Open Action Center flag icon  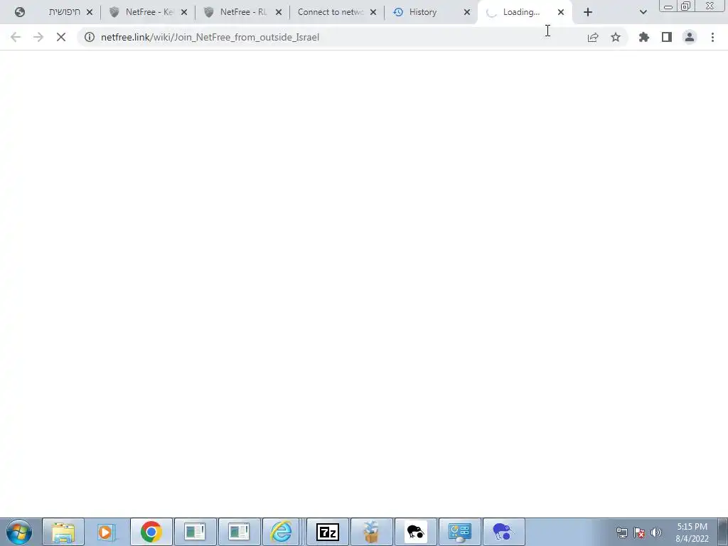639,532
